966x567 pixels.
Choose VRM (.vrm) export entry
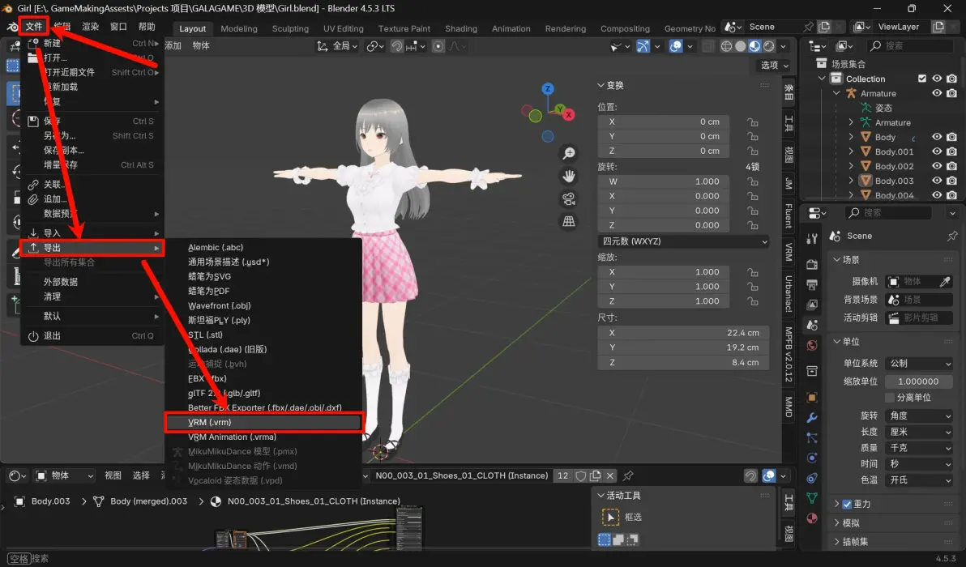click(265, 422)
